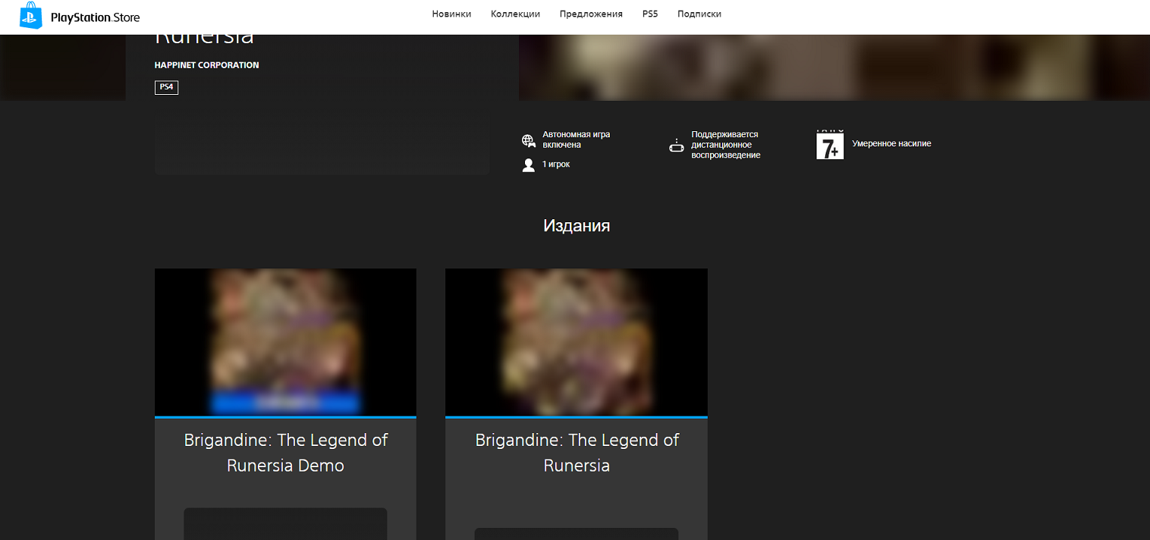The image size is (1150, 540).
Task: Open the Коллекции menu
Action: pos(515,14)
